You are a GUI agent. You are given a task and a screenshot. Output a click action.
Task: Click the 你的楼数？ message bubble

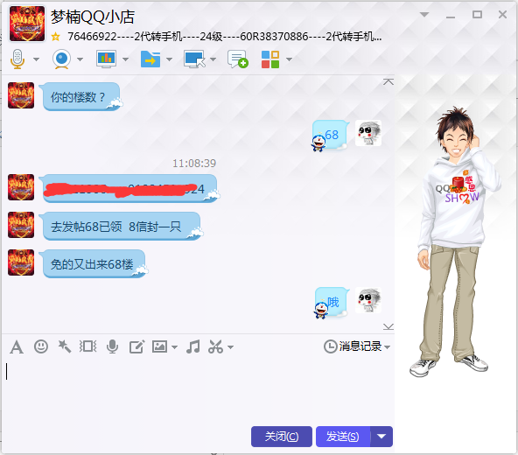(x=80, y=97)
